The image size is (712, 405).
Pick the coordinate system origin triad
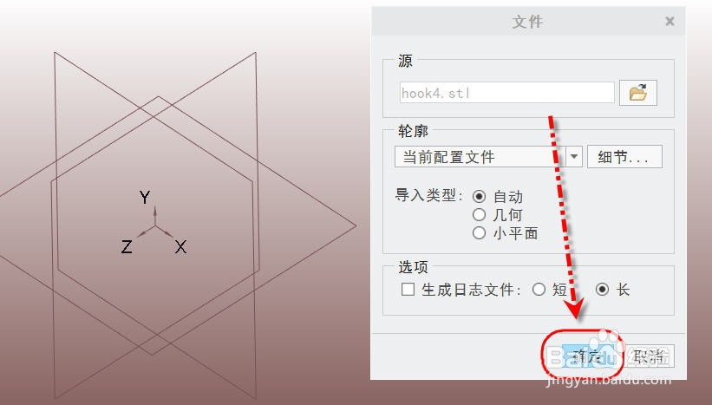pos(155,224)
